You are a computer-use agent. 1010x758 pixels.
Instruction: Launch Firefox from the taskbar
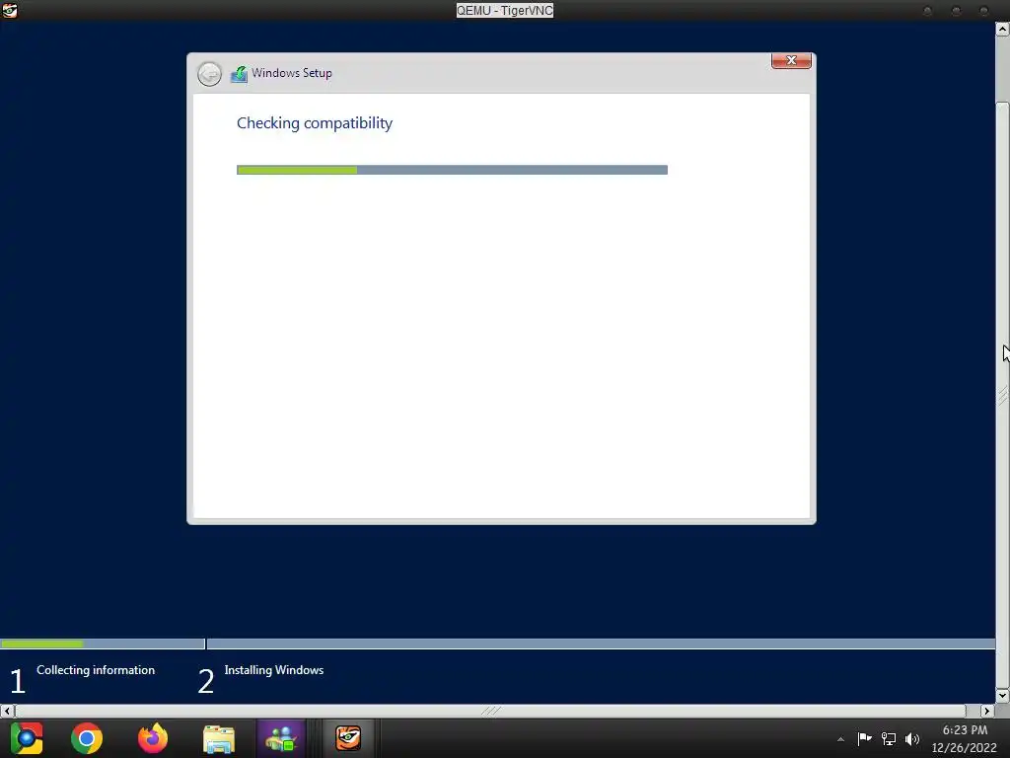(153, 738)
